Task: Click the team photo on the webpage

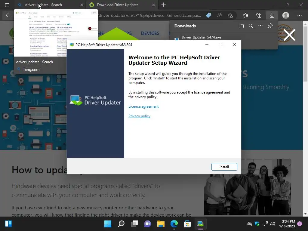Action: click(x=247, y=187)
